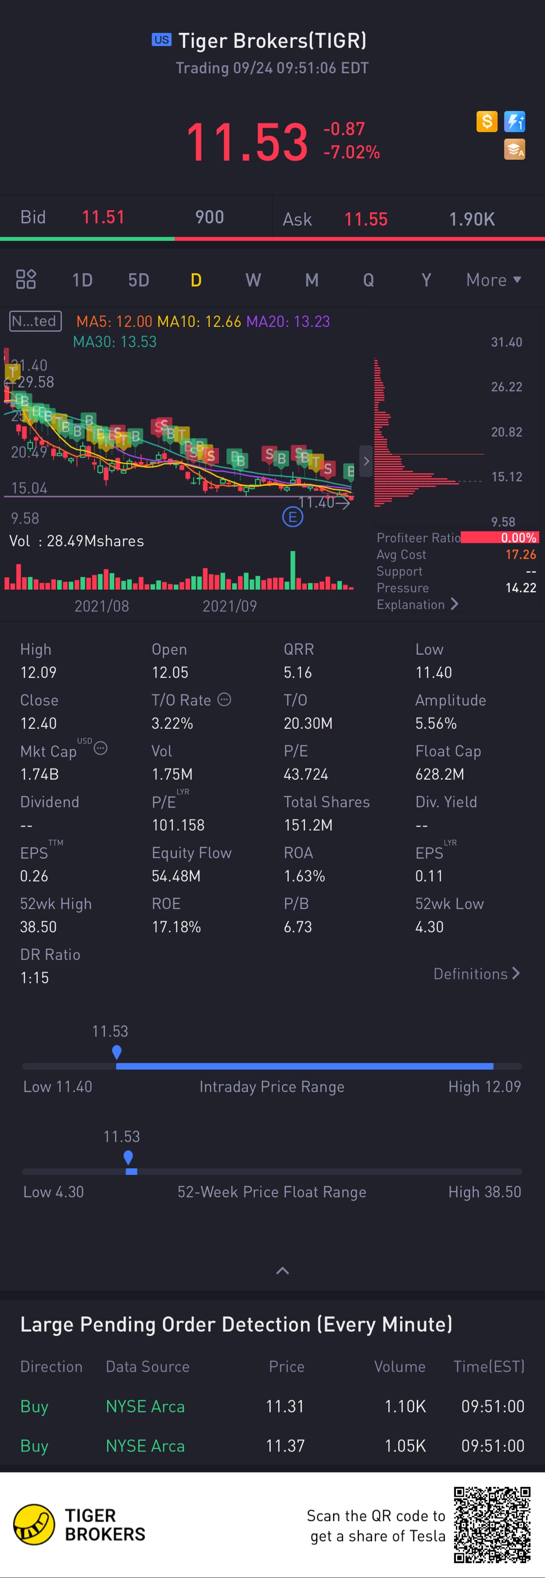Toggle the chart side panel arrow
The image size is (545, 1578).
[366, 461]
